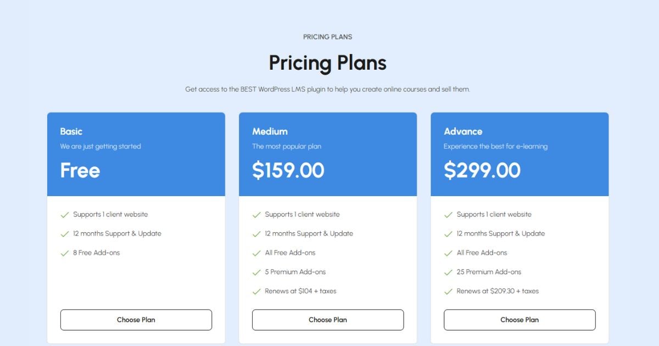Click the 'Free' price label on Basic
Screen dimensions: 659x346
(x=79, y=171)
